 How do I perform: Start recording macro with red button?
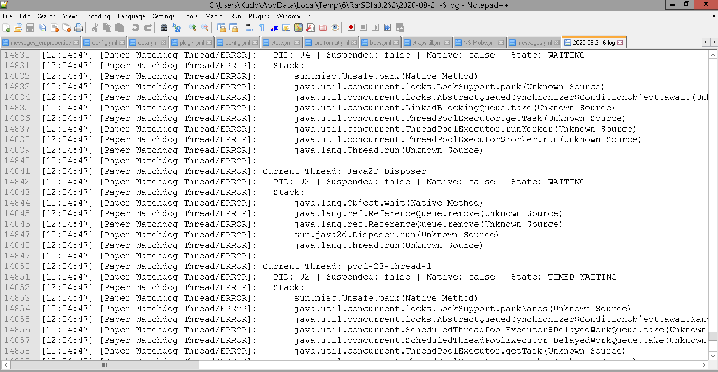351,27
